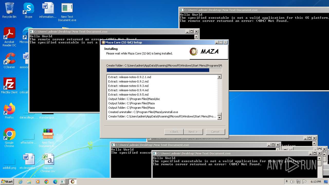The width and height of the screenshot is (329, 185).
Task: Click the Next button in Maza setup
Action: pyautogui.click(x=193, y=132)
